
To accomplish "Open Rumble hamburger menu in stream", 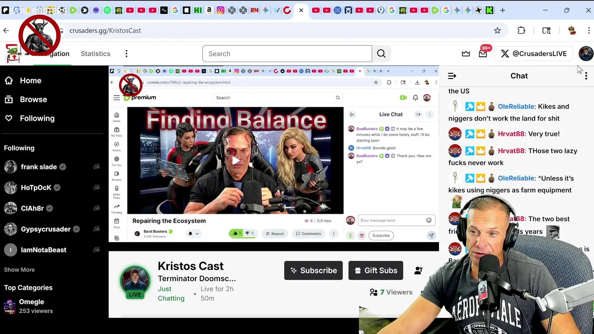I will tap(116, 97).
